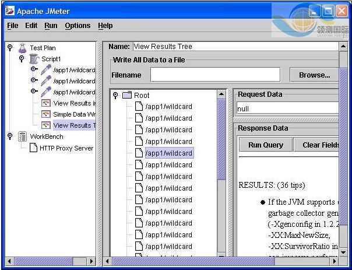The image size is (352, 270).
Task: Collapse the Script1 tree node
Action: 22,59
